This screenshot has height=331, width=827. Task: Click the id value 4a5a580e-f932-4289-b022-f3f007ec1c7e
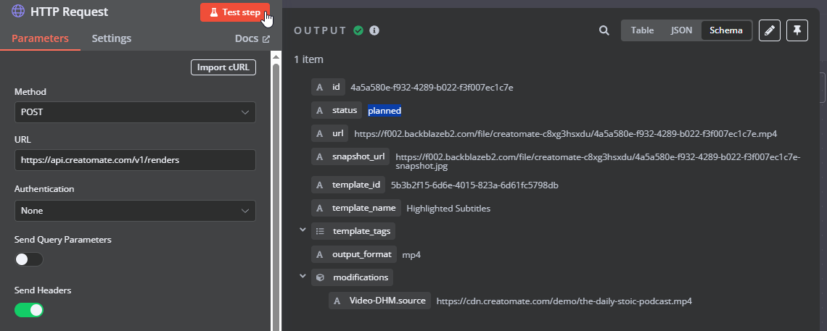[432, 88]
